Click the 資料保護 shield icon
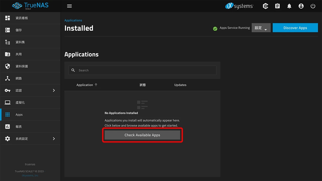The height and width of the screenshot is (181, 322). click(x=7, y=66)
